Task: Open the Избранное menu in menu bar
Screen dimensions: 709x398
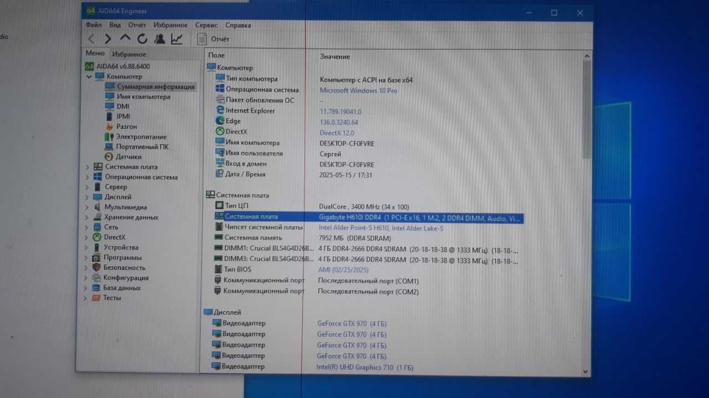Action: tap(171, 25)
